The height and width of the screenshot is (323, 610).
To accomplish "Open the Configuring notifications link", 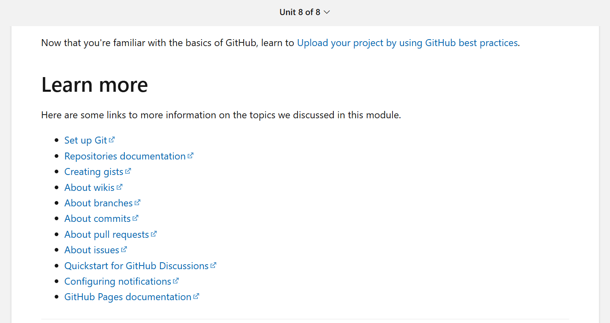I will point(118,281).
